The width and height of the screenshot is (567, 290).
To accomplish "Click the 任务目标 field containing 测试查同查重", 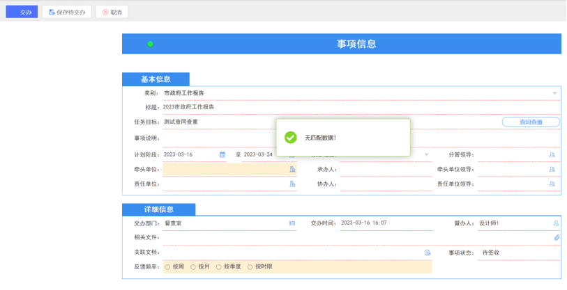I will pos(331,122).
